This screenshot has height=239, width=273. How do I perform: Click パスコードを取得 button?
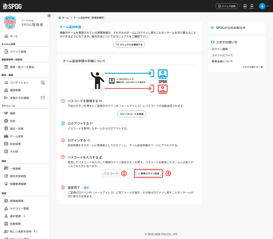click(131, 114)
